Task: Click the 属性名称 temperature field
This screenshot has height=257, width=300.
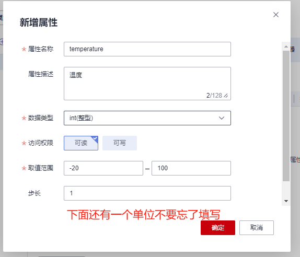Action: [147, 49]
